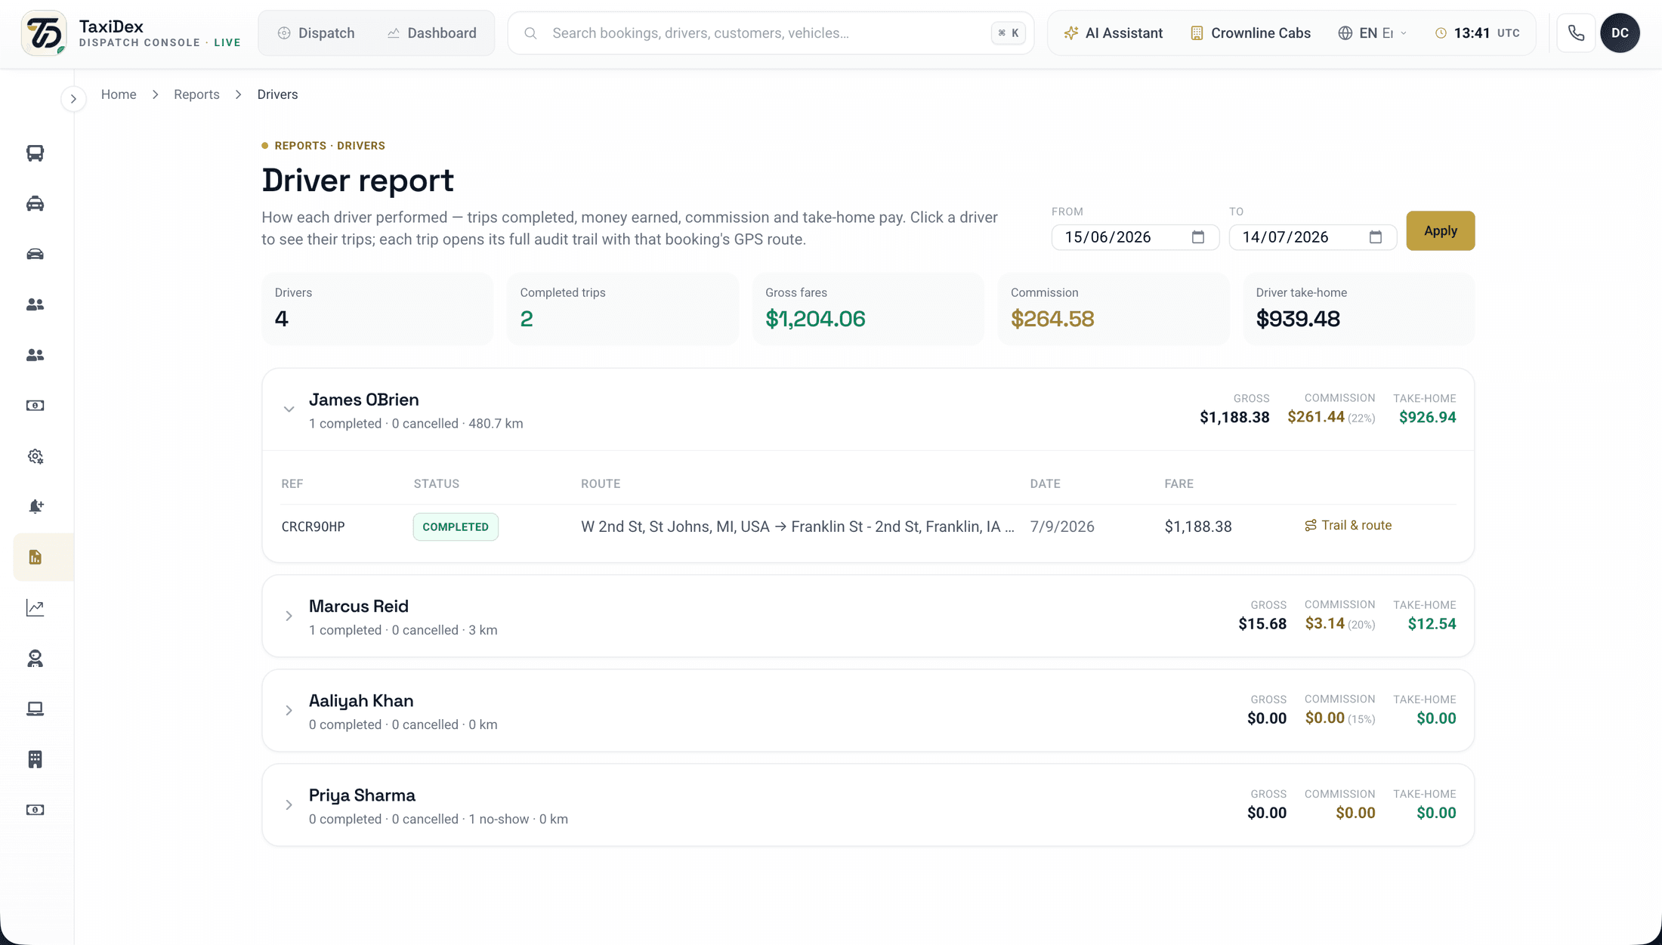The width and height of the screenshot is (1662, 945).
Task: Click the STATUS column header
Action: point(436,483)
